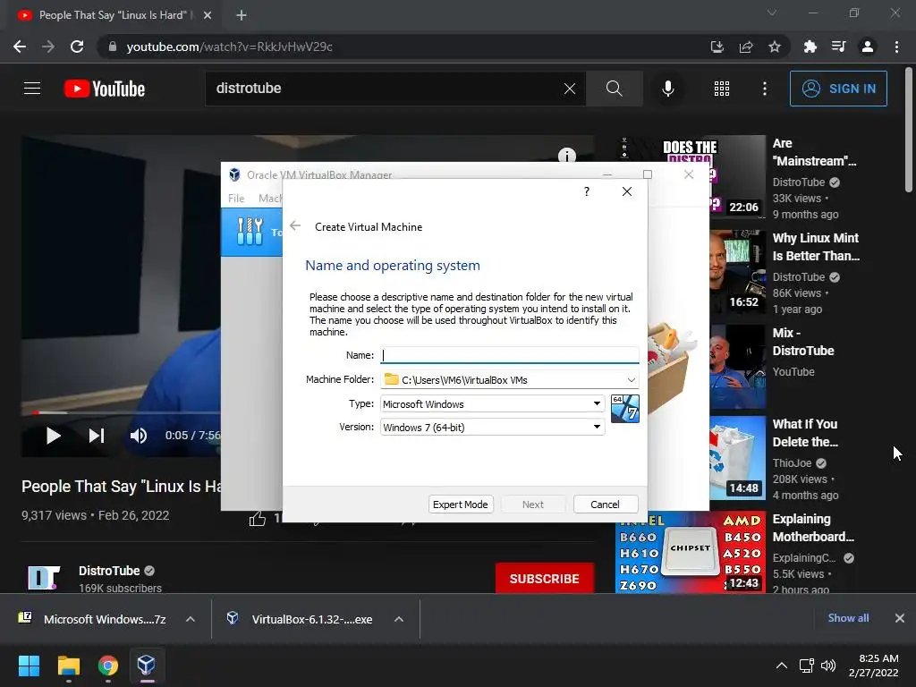Click Show all downloads

(848, 618)
